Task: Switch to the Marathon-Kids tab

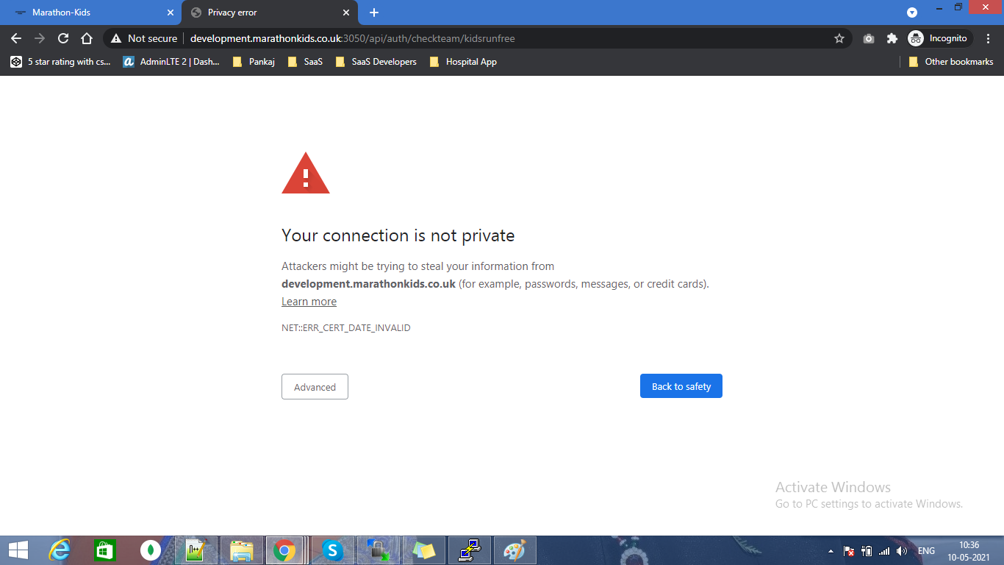Action: pos(88,13)
